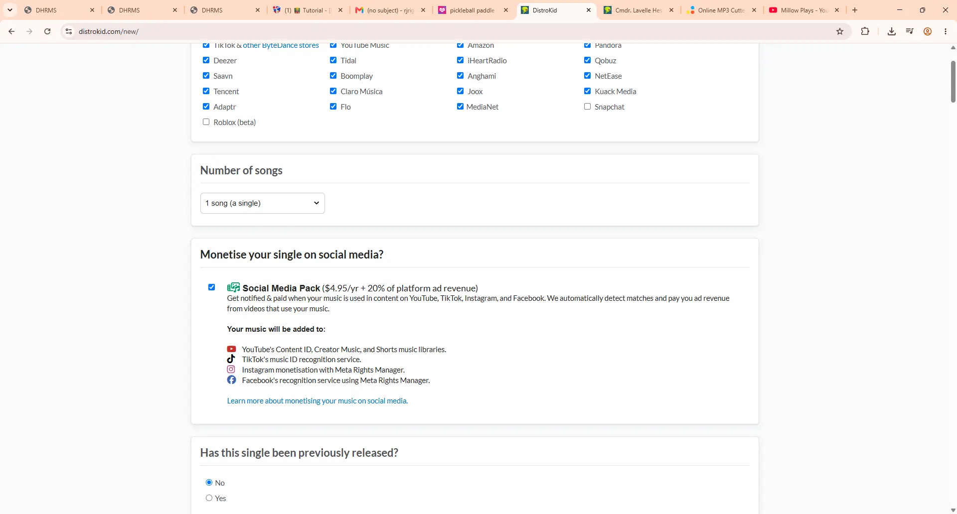This screenshot has width=957, height=514.
Task: Switch to the first DHRMS tab
Action: (59, 10)
